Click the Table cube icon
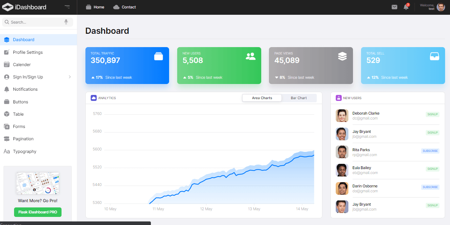The height and width of the screenshot is (225, 450). 7,114
